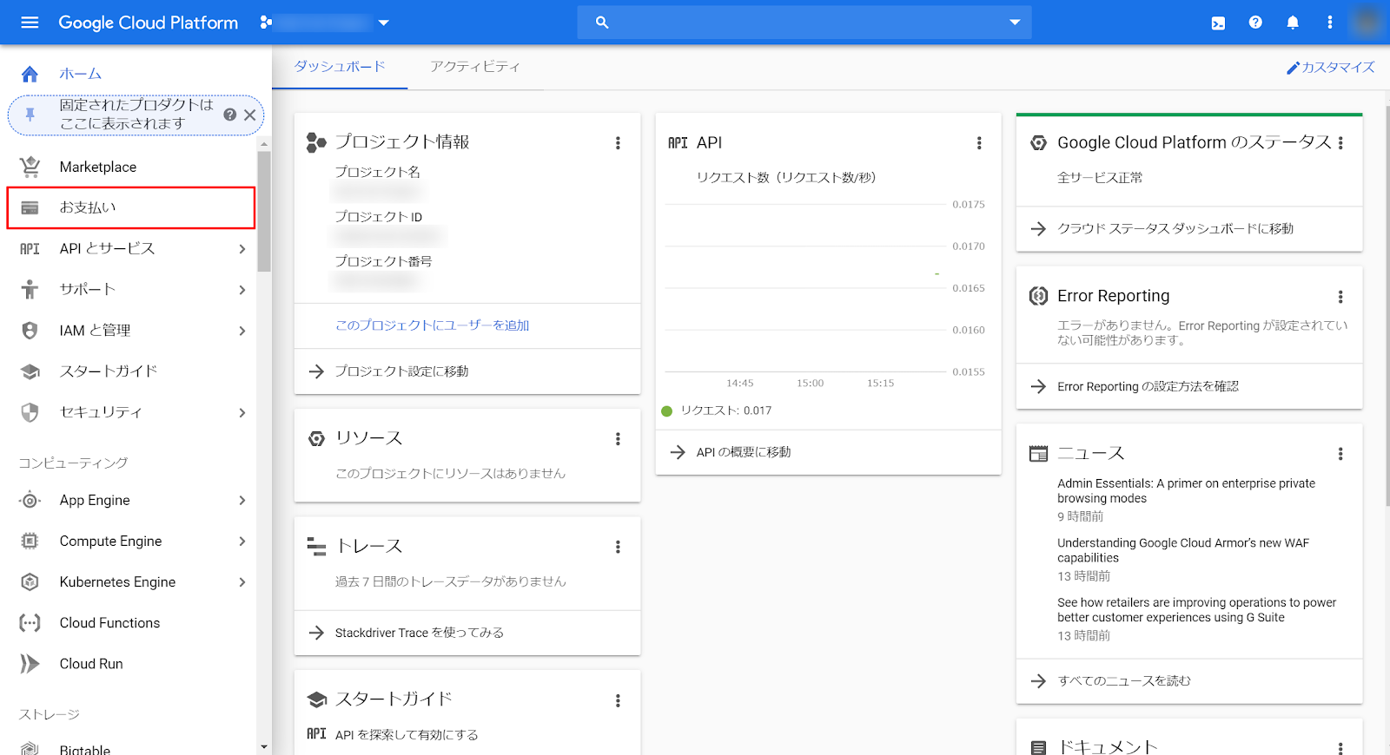Viewport: 1390px width, 755px height.
Task: Click the App Engine icon
Action: pyautogui.click(x=30, y=501)
